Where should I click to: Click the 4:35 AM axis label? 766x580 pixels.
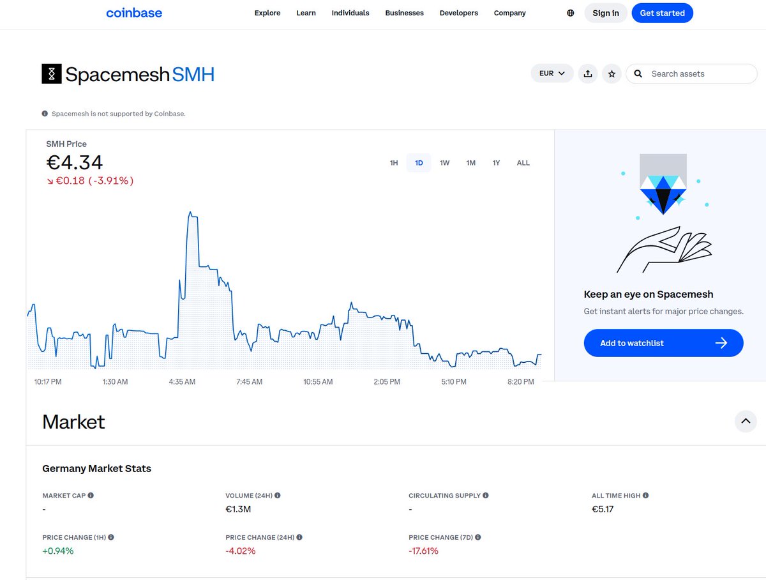click(x=182, y=382)
